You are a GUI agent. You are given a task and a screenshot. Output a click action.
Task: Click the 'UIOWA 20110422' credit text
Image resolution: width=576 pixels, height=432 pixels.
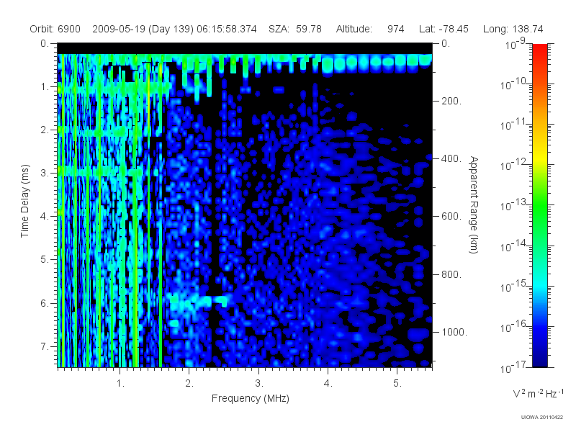point(542,418)
